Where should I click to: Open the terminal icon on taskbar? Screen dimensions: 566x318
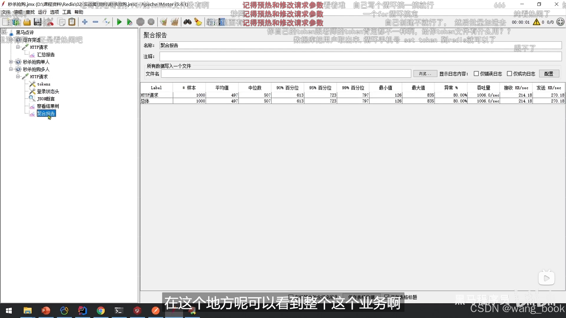pos(119,311)
